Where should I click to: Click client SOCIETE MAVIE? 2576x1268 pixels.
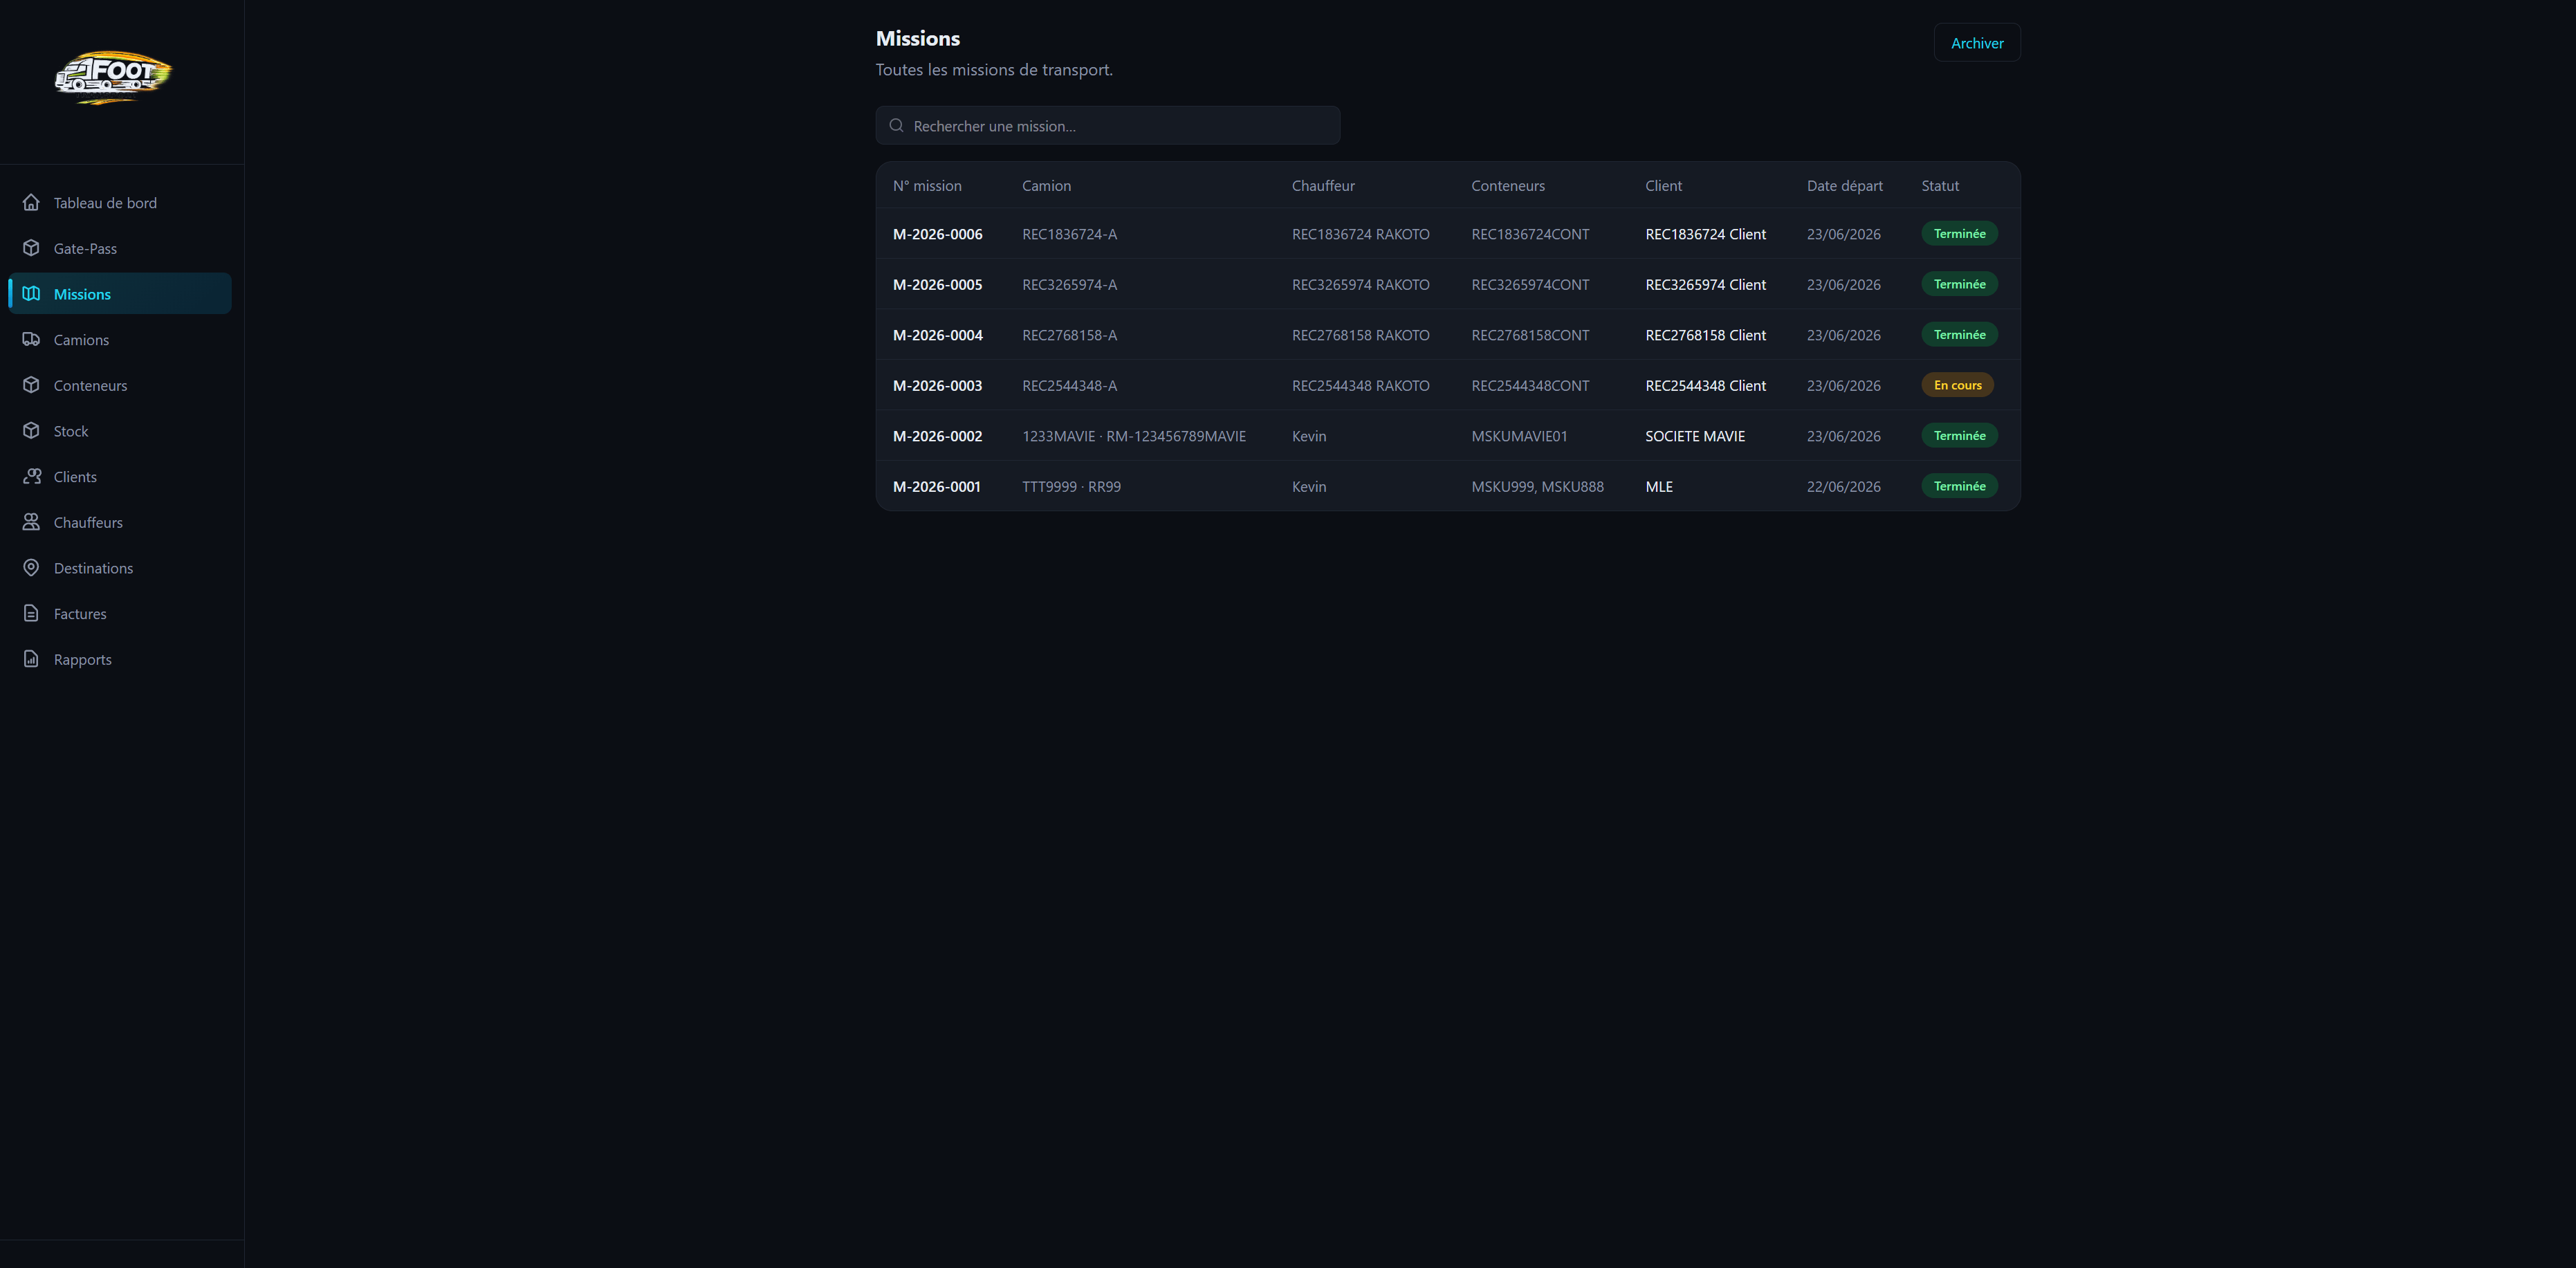click(1694, 436)
